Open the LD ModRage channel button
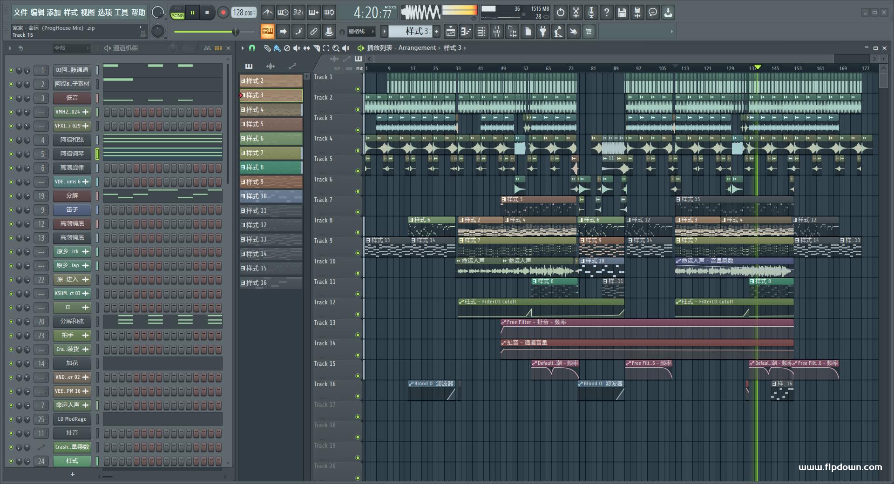 pyautogui.click(x=72, y=419)
